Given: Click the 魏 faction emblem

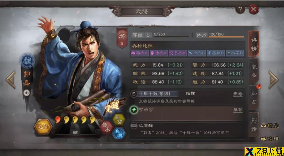Looking at the screenshot, I should pyautogui.click(x=27, y=60).
